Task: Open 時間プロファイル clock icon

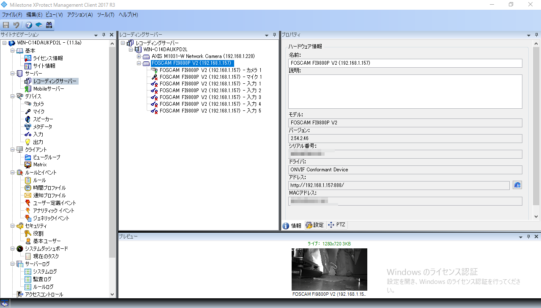Action: 28,188
